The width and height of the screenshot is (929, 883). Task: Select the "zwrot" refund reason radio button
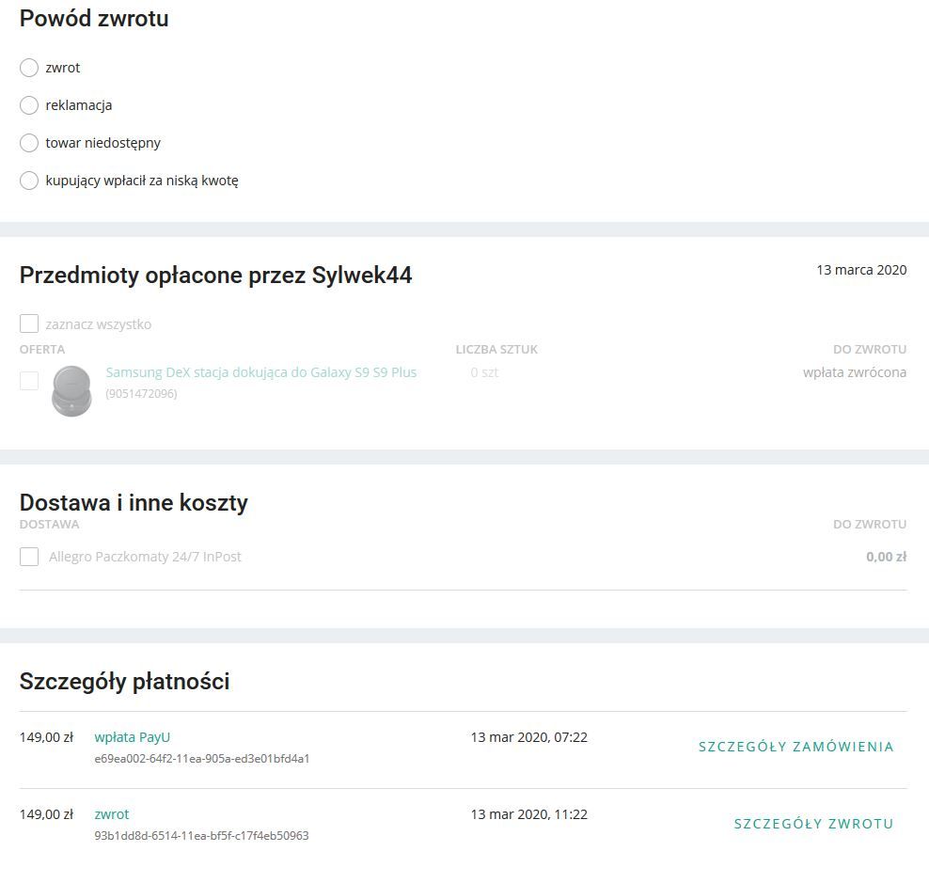point(29,68)
